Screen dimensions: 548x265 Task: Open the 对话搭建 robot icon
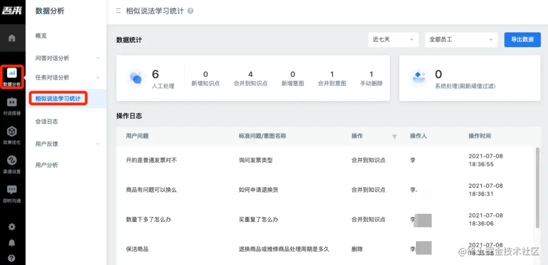(x=12, y=102)
